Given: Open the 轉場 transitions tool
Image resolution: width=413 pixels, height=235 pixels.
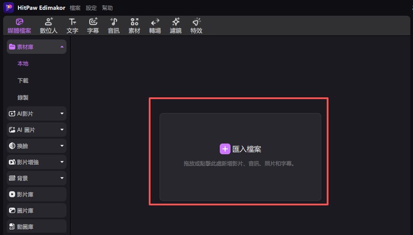Looking at the screenshot, I should pos(155,26).
